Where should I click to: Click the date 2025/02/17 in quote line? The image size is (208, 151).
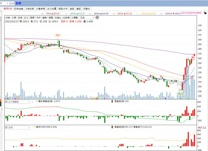click(x=12, y=21)
